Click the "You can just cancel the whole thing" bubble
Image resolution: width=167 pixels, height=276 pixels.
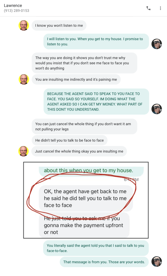pos(84,126)
